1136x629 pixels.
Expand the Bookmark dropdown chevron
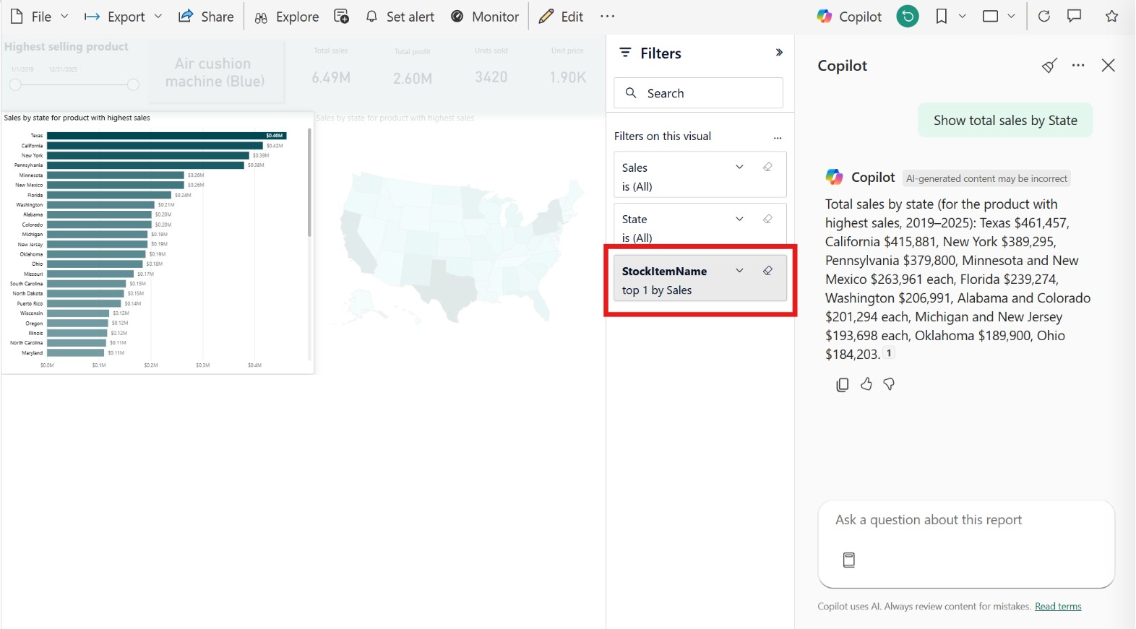click(963, 16)
